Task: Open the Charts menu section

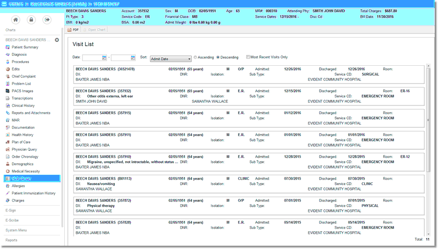Action: point(10,30)
